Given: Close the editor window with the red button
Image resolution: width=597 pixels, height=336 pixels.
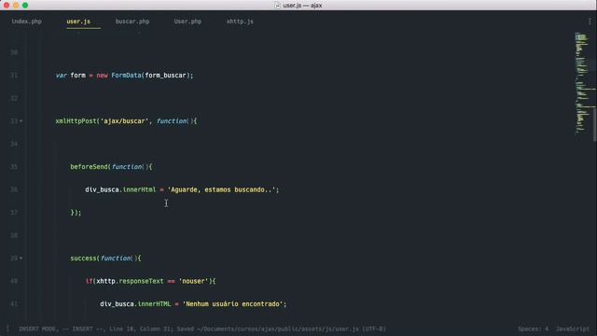Looking at the screenshot, I should point(7,6).
